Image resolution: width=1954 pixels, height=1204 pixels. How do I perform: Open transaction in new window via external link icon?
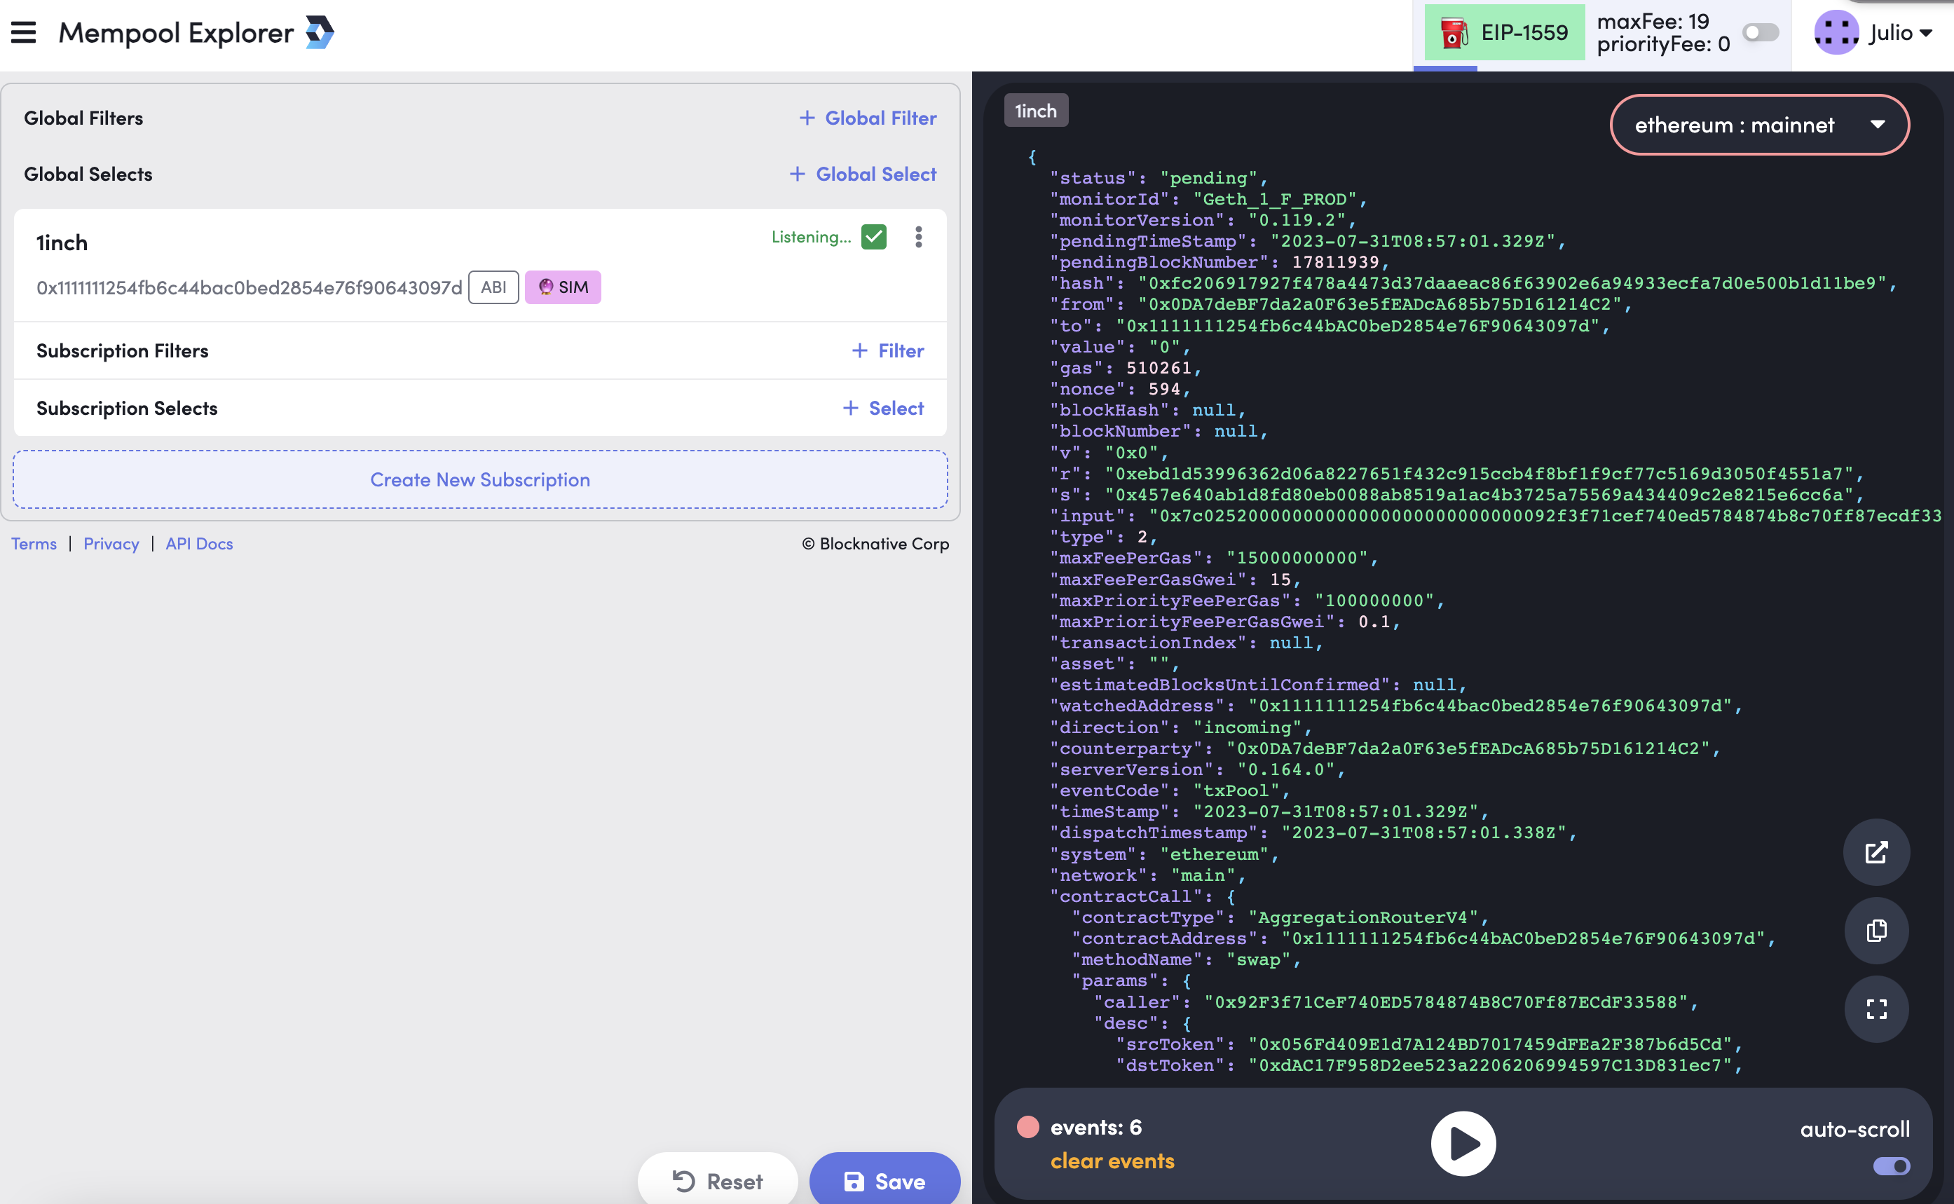click(x=1876, y=852)
